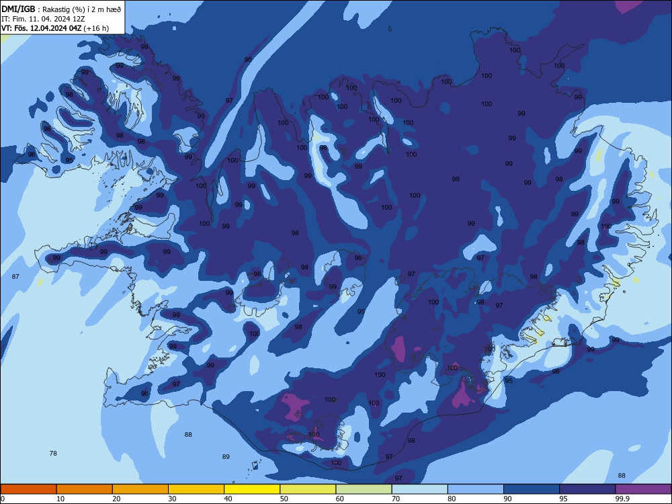Select the navy 95–99.9 legend swatch
Image resolution: width=672 pixels, height=504 pixels.
(587, 489)
